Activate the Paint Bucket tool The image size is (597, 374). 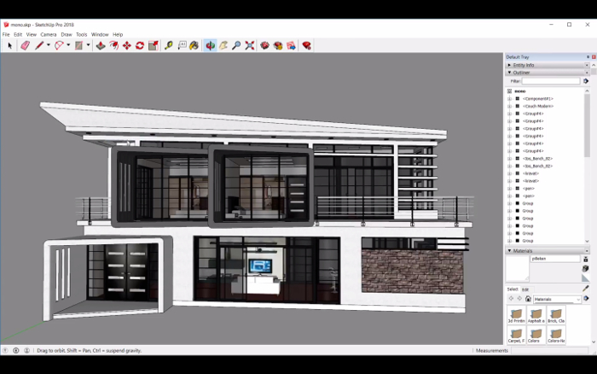tap(194, 45)
